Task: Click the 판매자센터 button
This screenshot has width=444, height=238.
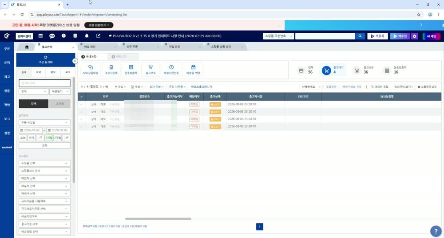Action: pos(24,36)
